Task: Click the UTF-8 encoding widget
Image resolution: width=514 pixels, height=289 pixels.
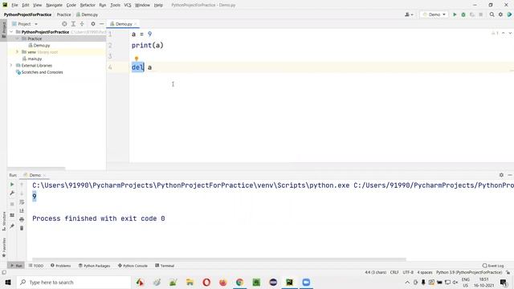Action: click(x=408, y=272)
